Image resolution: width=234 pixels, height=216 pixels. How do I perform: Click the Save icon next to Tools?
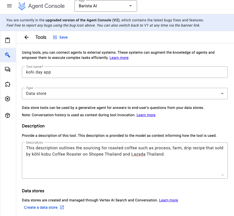(55, 37)
